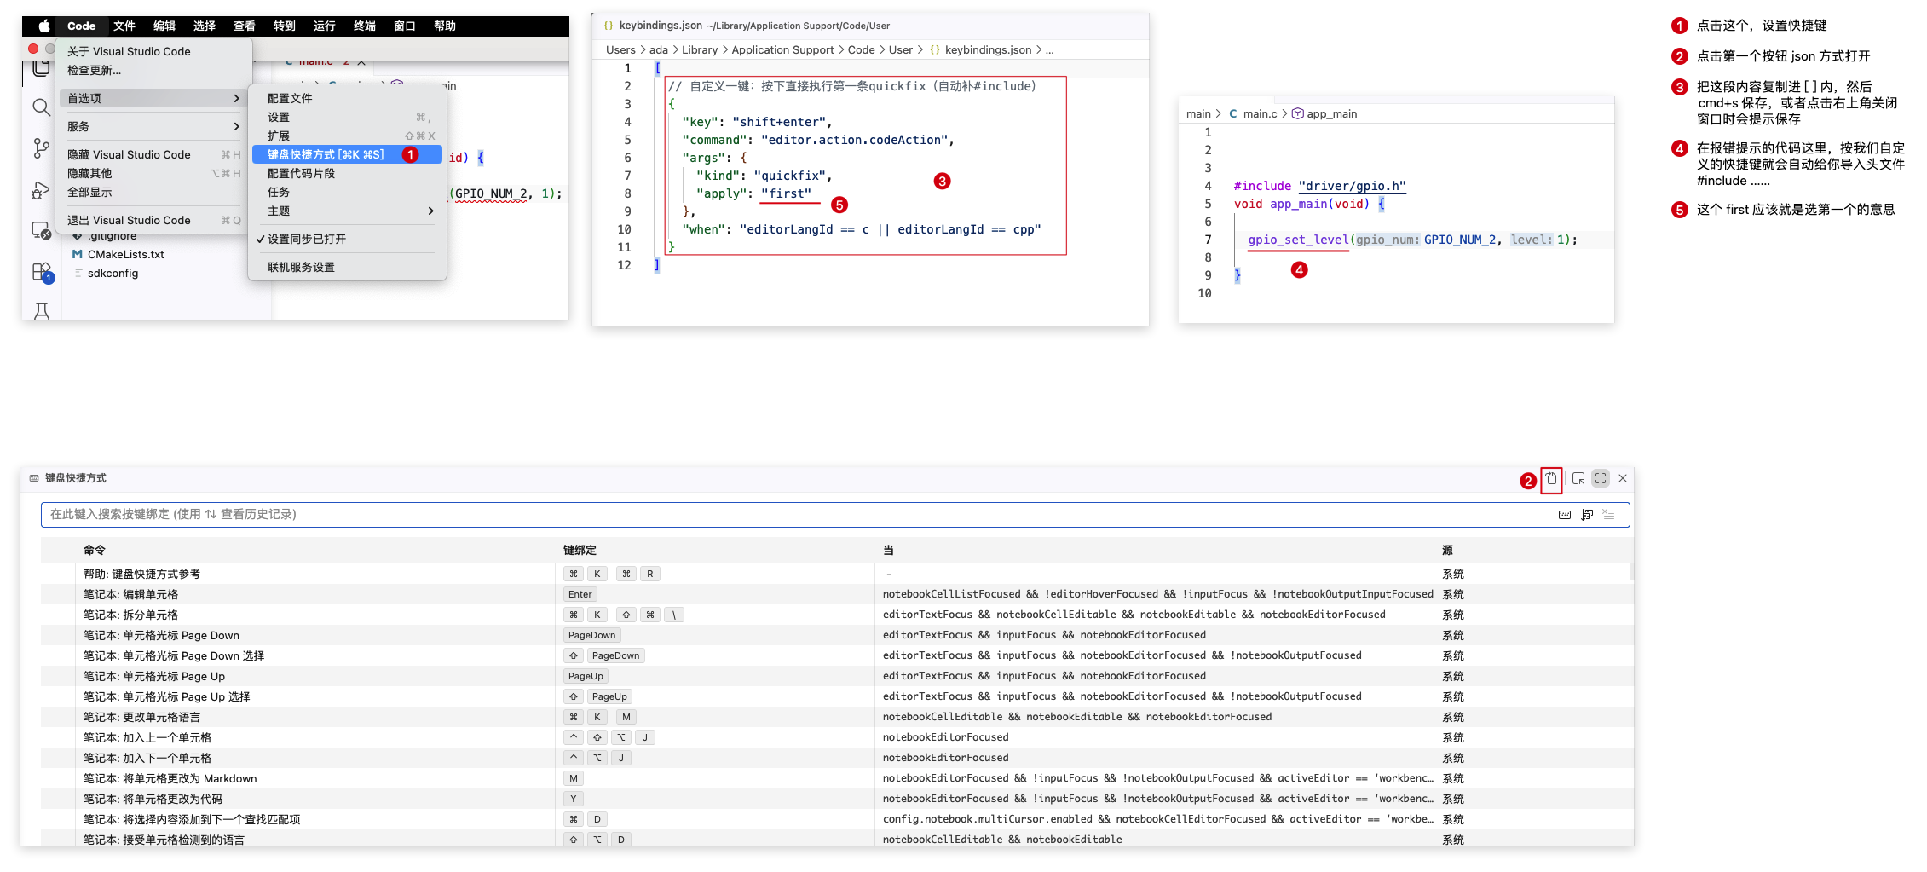
Task: Select 键盘快捷方式 [⌘K ⌘S] from the submenu
Action: coord(348,155)
